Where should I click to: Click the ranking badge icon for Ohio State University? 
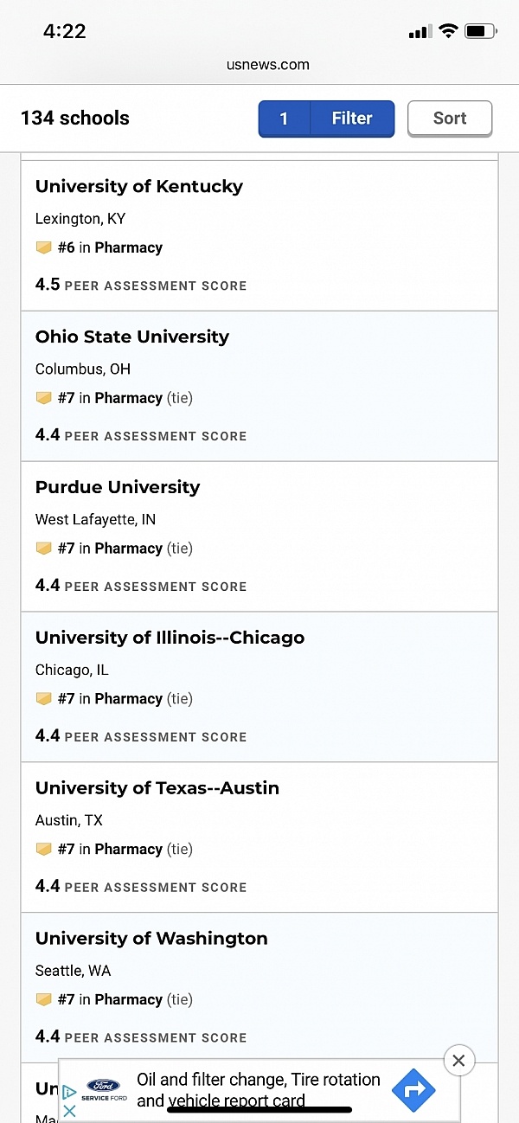pyautogui.click(x=43, y=398)
